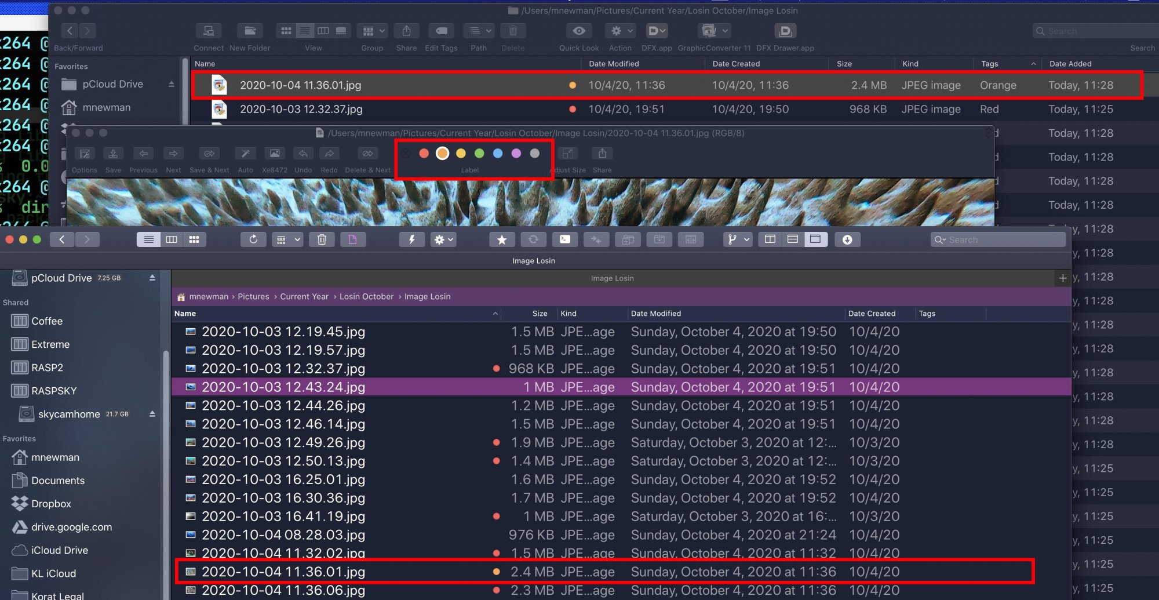Click the Kind column header in top Finder
The width and height of the screenshot is (1159, 600).
(910, 64)
